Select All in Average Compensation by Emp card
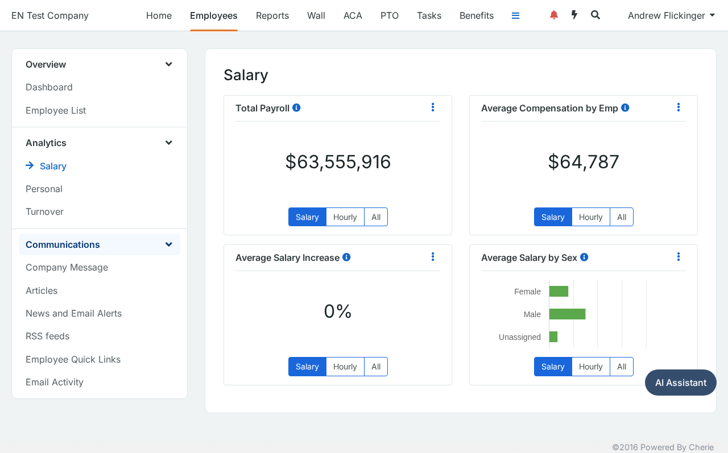 622,217
